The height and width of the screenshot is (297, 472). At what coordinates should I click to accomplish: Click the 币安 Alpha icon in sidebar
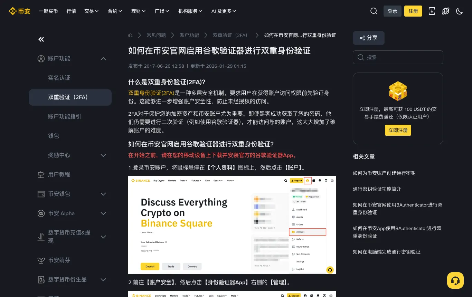[x=41, y=213]
